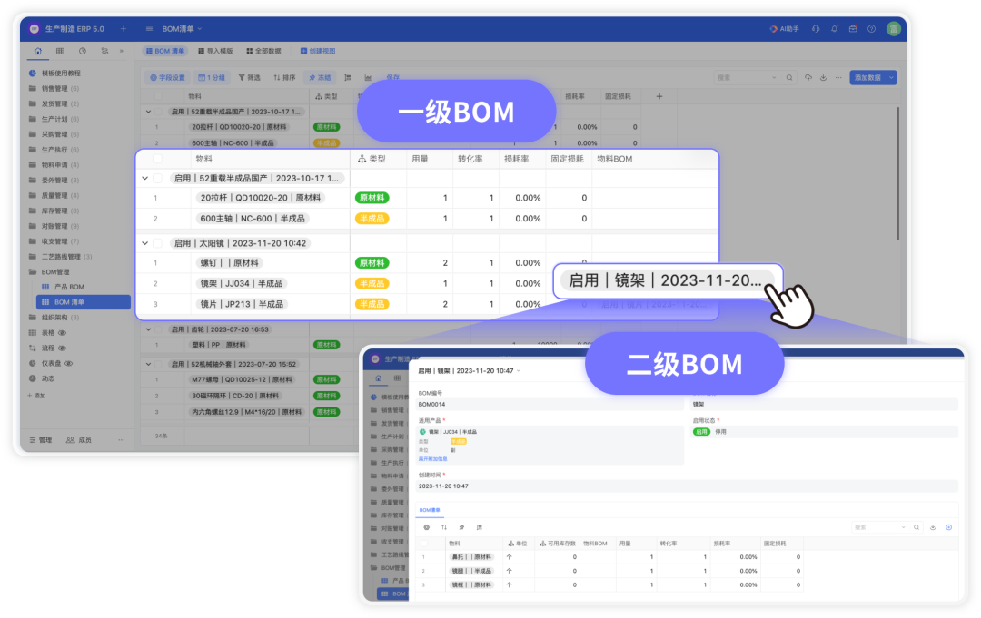Click the notification bell icon in header
Image resolution: width=981 pixels, height=618 pixels.
(834, 29)
